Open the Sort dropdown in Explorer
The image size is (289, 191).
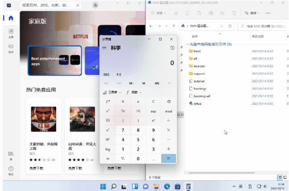(252, 13)
